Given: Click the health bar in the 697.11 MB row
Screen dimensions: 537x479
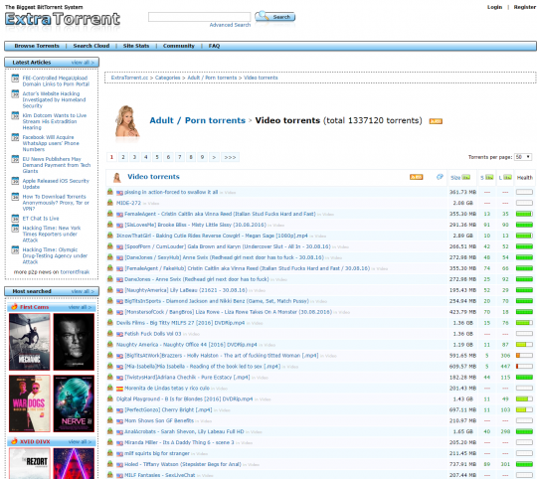Looking at the screenshot, I should pos(524,409).
